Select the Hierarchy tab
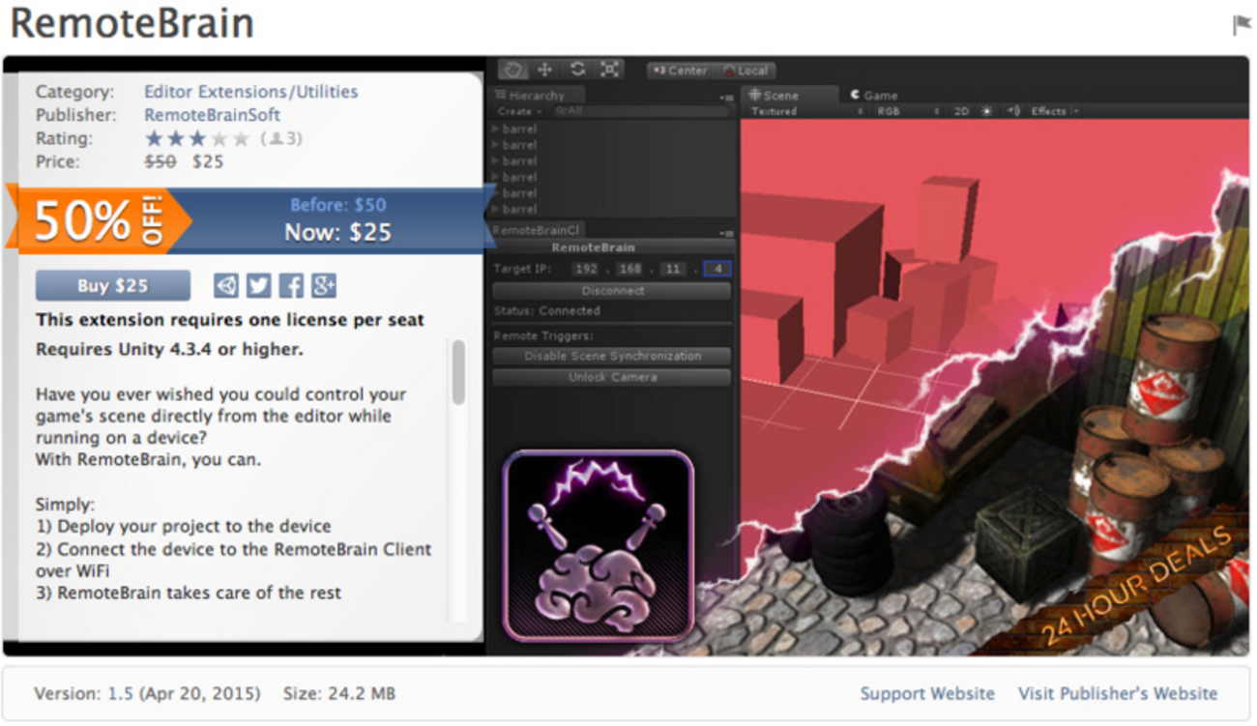1257x726 pixels. coord(536,95)
